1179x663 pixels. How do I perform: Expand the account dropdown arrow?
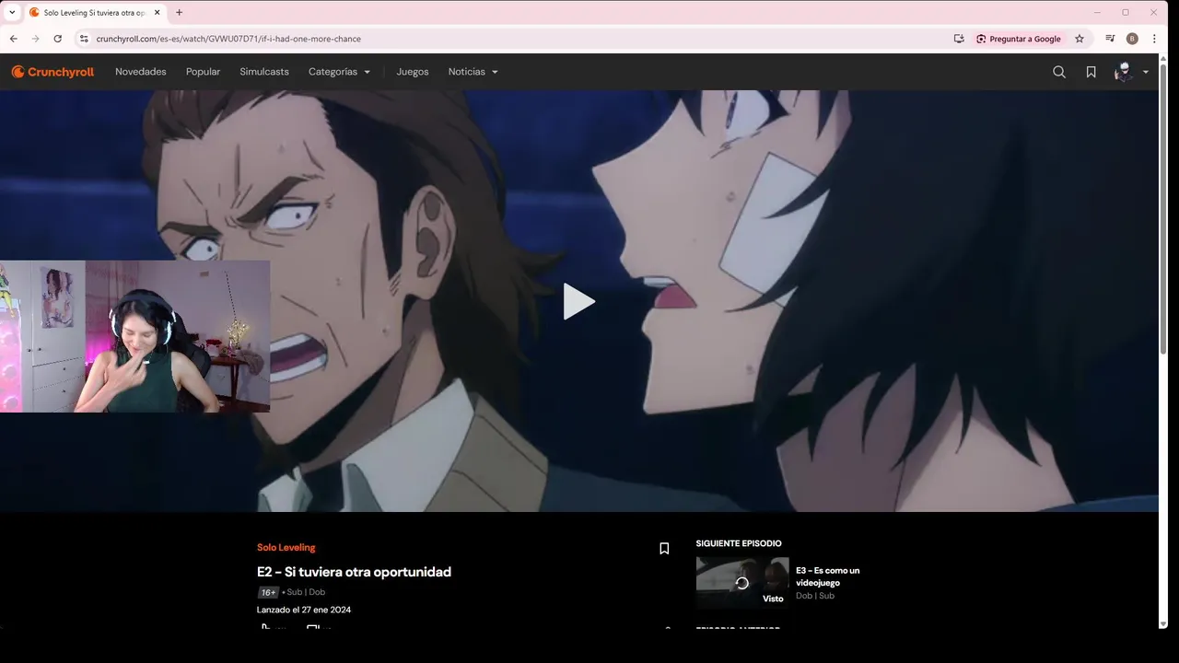tap(1146, 72)
